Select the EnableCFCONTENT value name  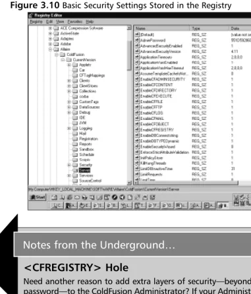[x=157, y=85]
